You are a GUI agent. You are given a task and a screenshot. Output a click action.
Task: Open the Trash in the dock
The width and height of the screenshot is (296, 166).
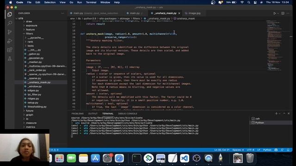(x=250, y=158)
